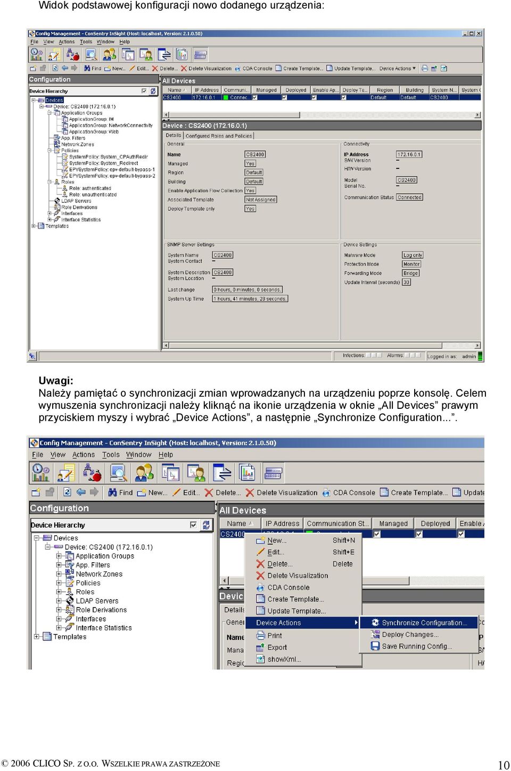Choose Synchronize Configuration... from the submenu
The height and width of the screenshot is (771, 511).
(419, 622)
